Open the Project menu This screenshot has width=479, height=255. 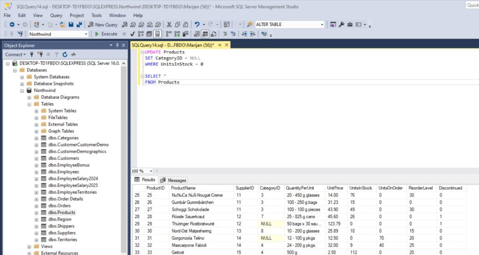pos(77,15)
